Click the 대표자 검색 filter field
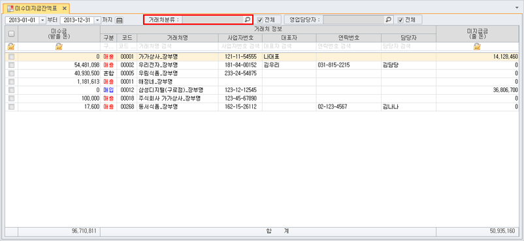 click(289, 46)
